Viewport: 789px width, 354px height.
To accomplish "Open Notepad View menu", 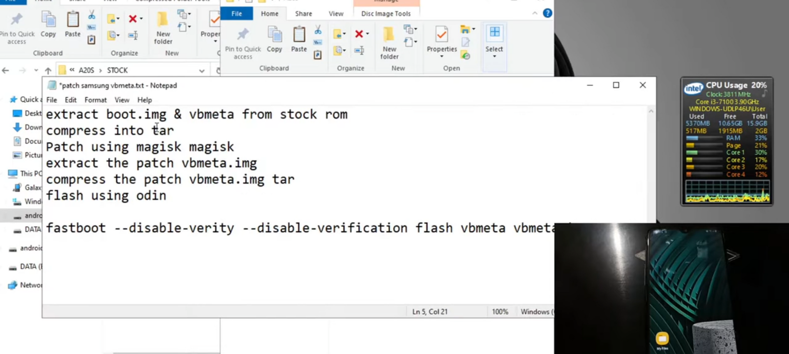I will (122, 100).
